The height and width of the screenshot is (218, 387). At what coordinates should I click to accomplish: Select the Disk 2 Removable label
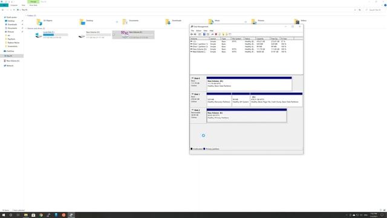point(198,115)
